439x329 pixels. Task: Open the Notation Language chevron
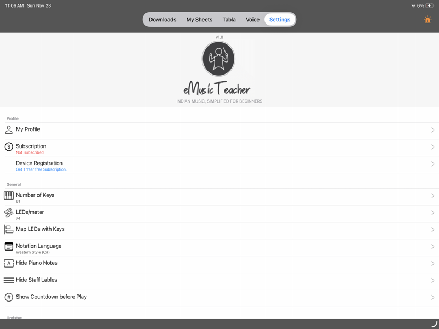(432, 246)
